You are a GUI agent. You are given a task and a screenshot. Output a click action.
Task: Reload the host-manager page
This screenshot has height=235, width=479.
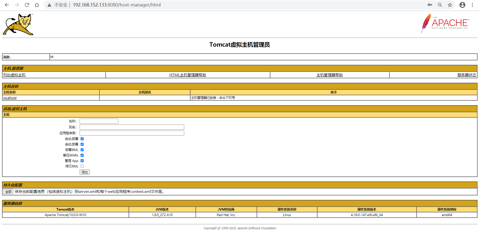(27, 5)
